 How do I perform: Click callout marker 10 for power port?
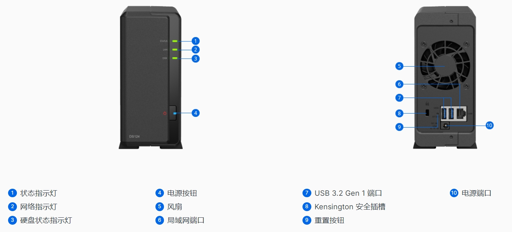489,125
